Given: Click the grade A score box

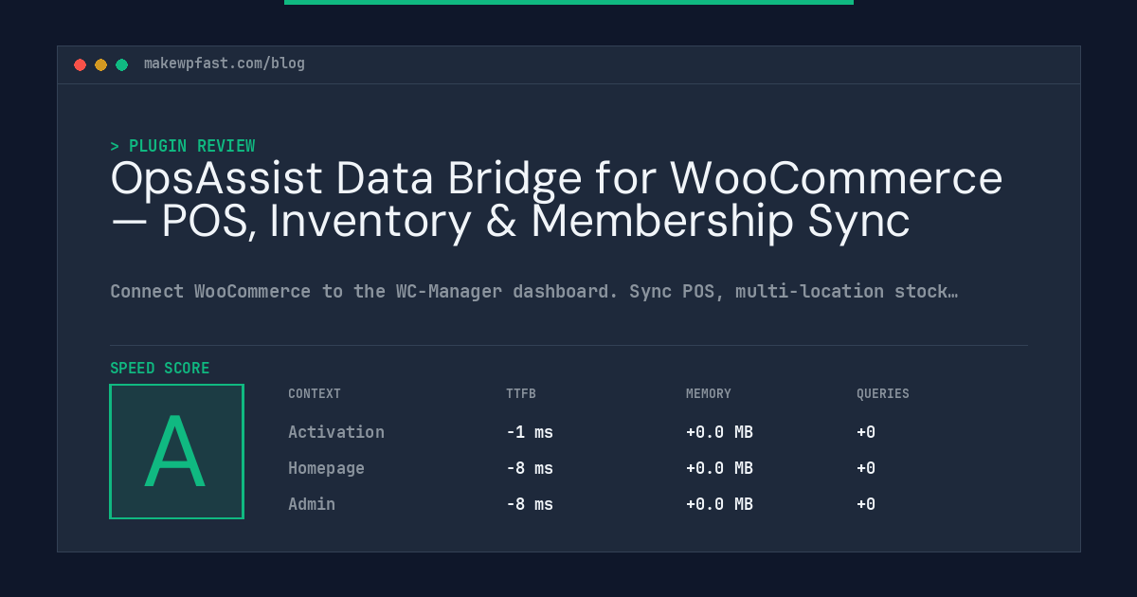Looking at the screenshot, I should tap(176, 451).
